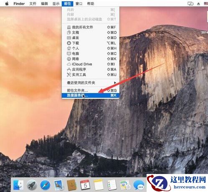Image resolution: width=208 pixels, height=192 pixels.
Task: Open Finder from the Dock
Action: coord(18,185)
